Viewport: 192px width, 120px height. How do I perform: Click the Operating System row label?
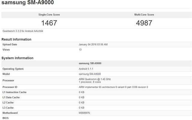click(13, 69)
